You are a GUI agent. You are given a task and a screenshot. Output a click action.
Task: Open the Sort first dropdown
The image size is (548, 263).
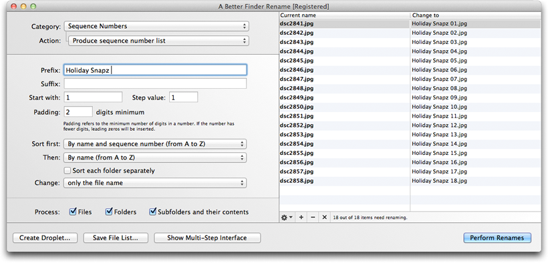(155, 144)
